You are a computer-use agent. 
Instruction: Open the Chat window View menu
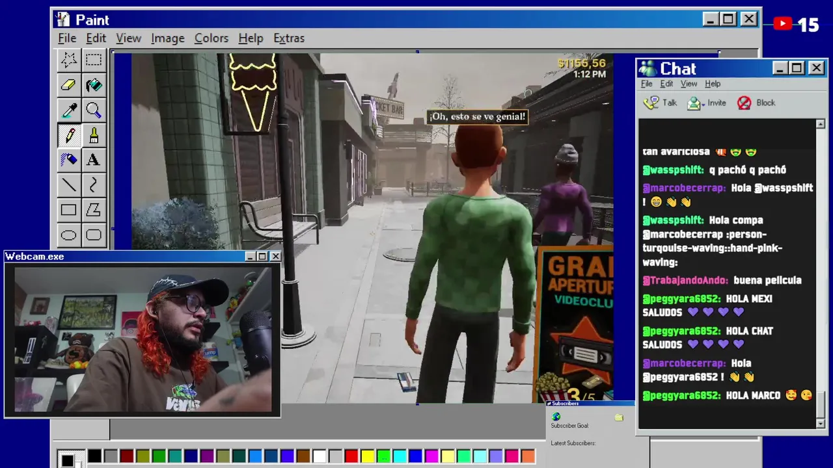[x=689, y=84]
